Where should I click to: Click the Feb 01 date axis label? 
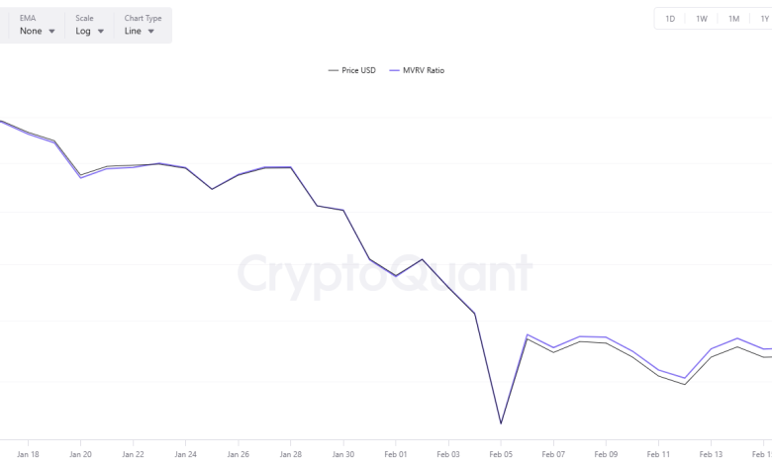click(x=396, y=454)
